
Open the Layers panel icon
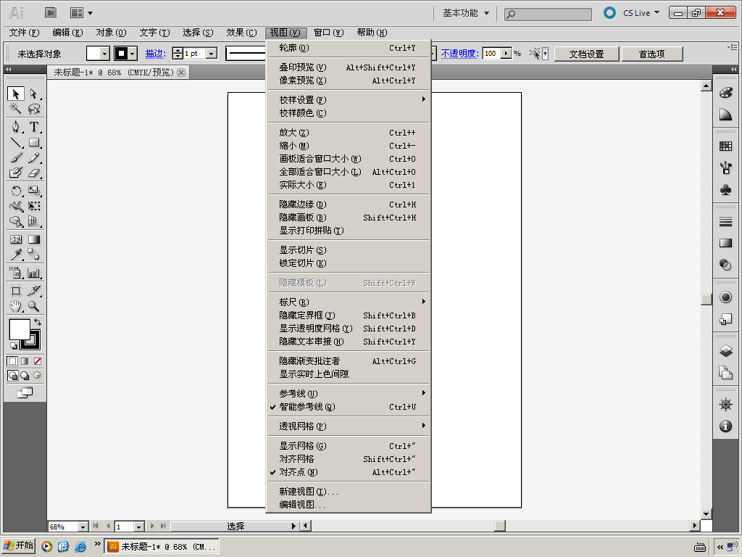[725, 351]
